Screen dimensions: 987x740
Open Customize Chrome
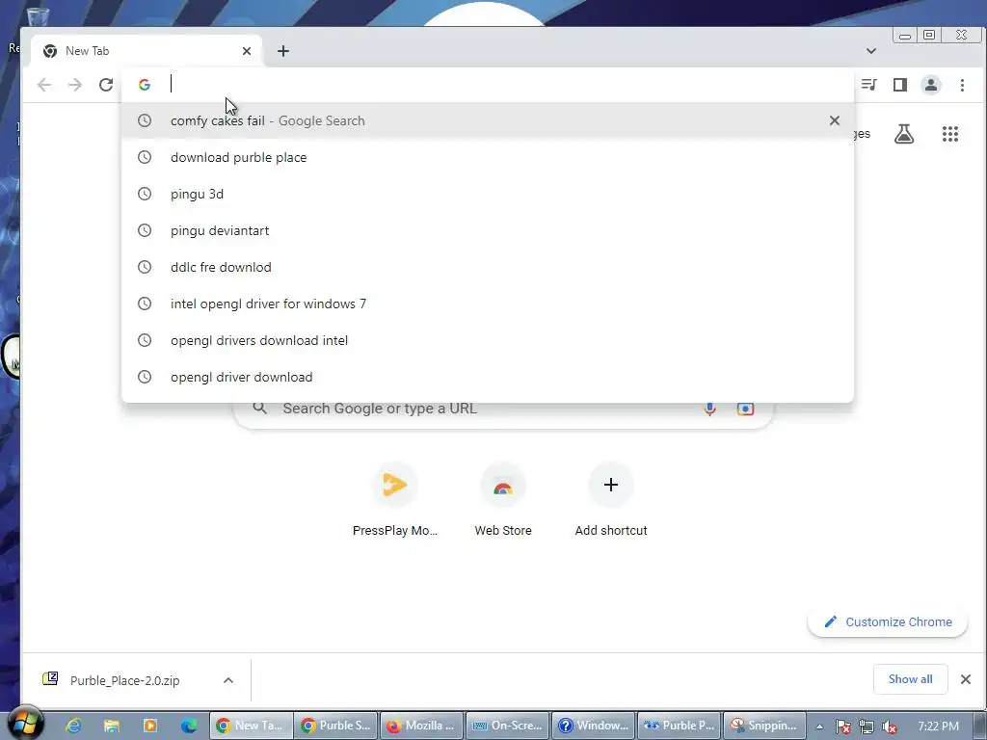[888, 621]
